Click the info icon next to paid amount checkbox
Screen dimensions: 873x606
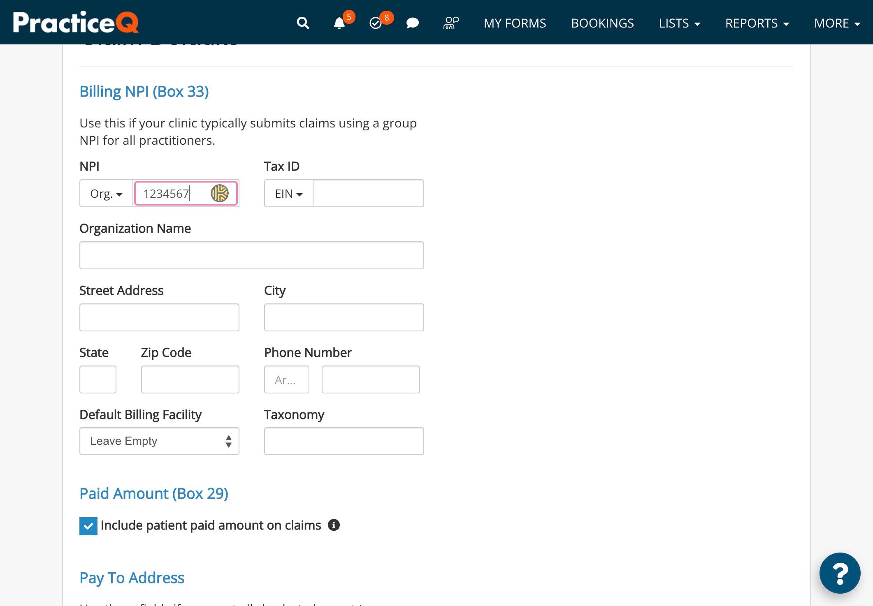(334, 525)
